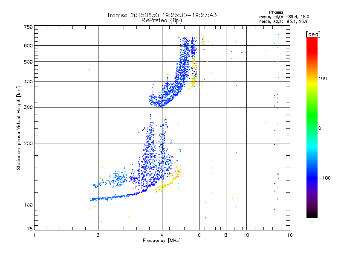
Task: Click the colorbar tick label '100'
Action: [323, 79]
